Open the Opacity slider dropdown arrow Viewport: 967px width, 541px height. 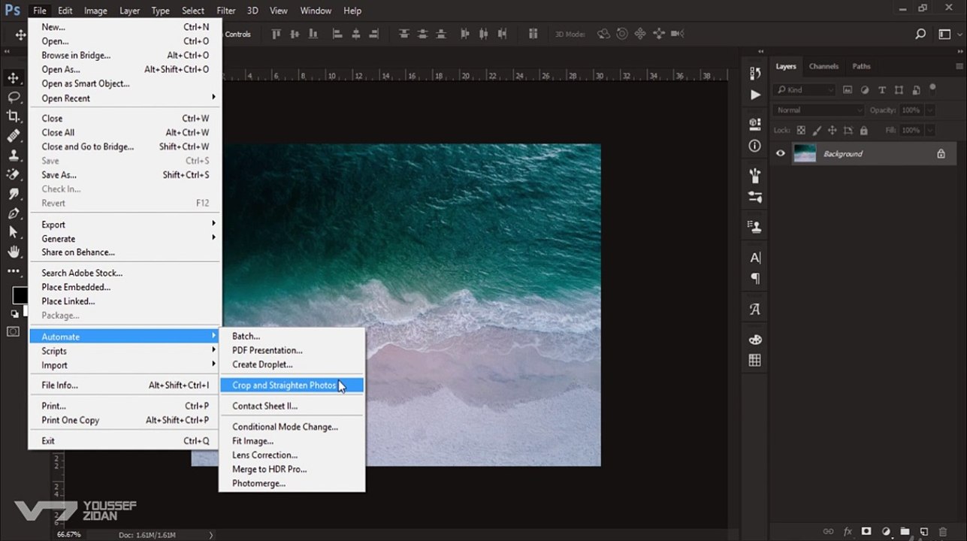click(930, 110)
